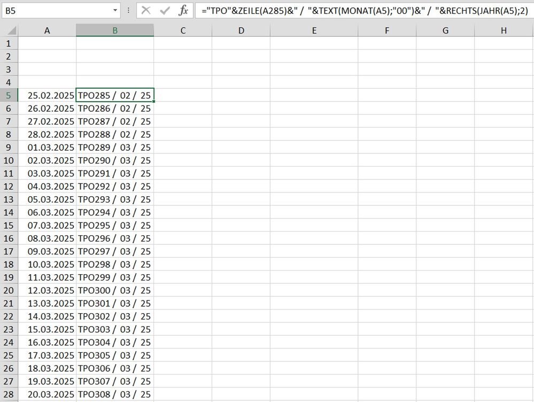Viewport: 534px width, 402px height.
Task: Select row 3 header
Action: 9,69
